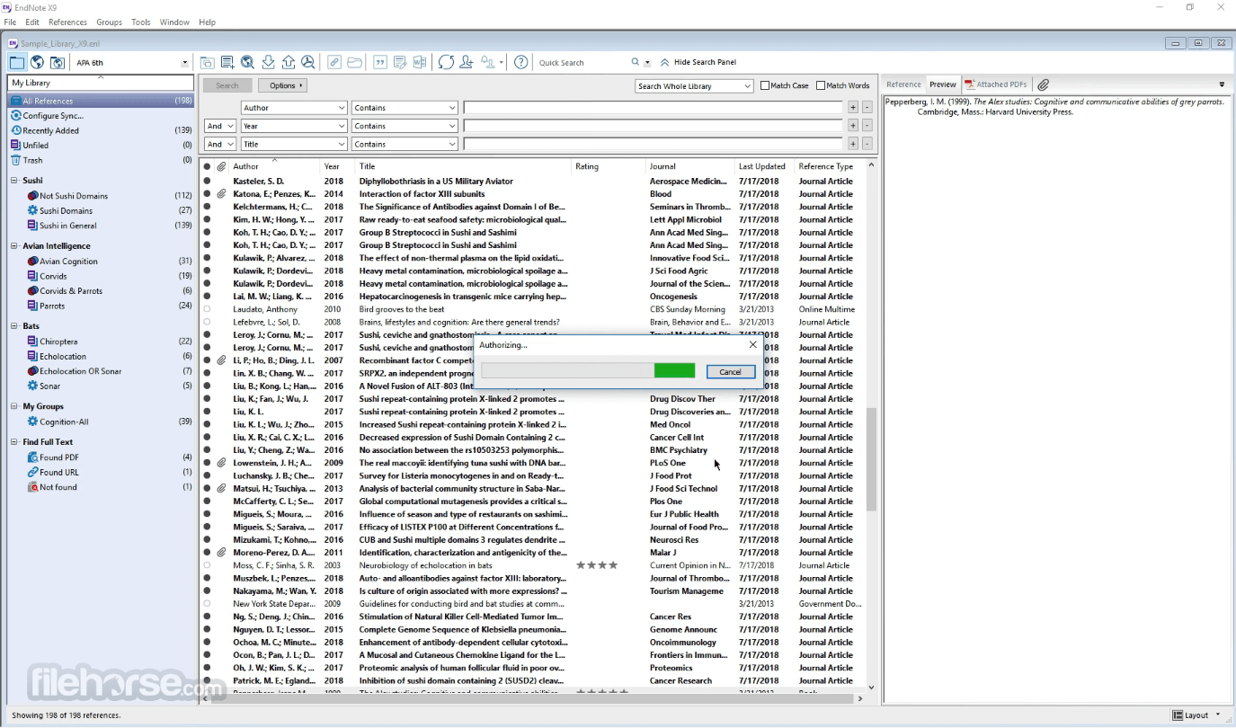Switch to the Reference tab

(903, 84)
